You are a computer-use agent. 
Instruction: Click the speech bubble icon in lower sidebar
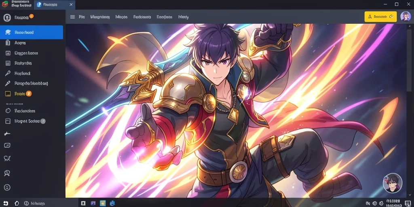coord(7,145)
